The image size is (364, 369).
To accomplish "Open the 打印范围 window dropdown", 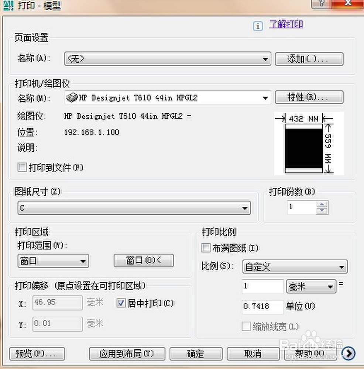I will click(53, 261).
